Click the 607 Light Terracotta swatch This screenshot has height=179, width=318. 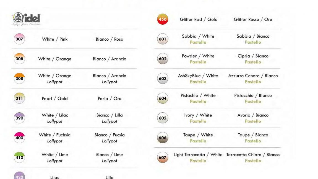163,157
